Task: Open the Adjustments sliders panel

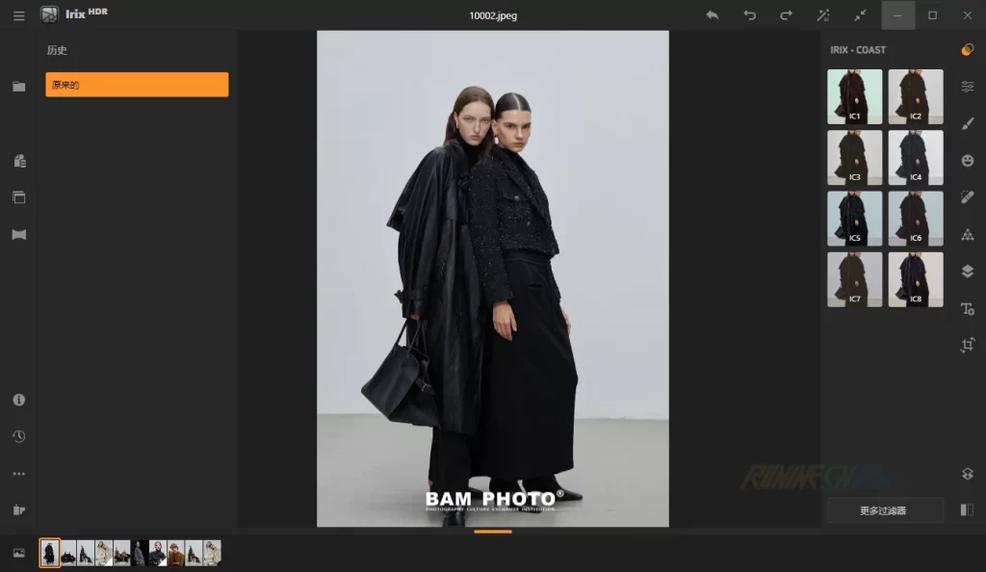Action: pyautogui.click(x=967, y=86)
